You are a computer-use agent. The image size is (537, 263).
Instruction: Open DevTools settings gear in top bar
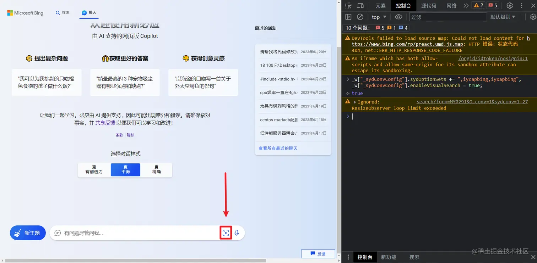[510, 6]
